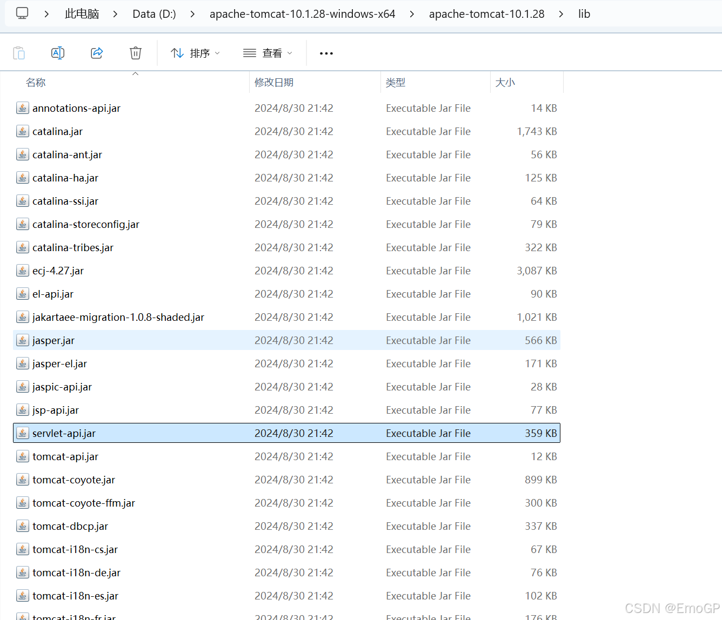
Task: Select the file name tomcat-api.jar
Action: click(x=65, y=456)
